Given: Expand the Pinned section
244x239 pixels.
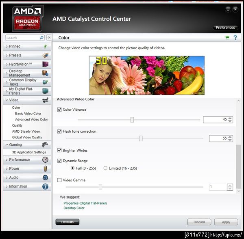Looking at the screenshot, I should coord(7,46).
